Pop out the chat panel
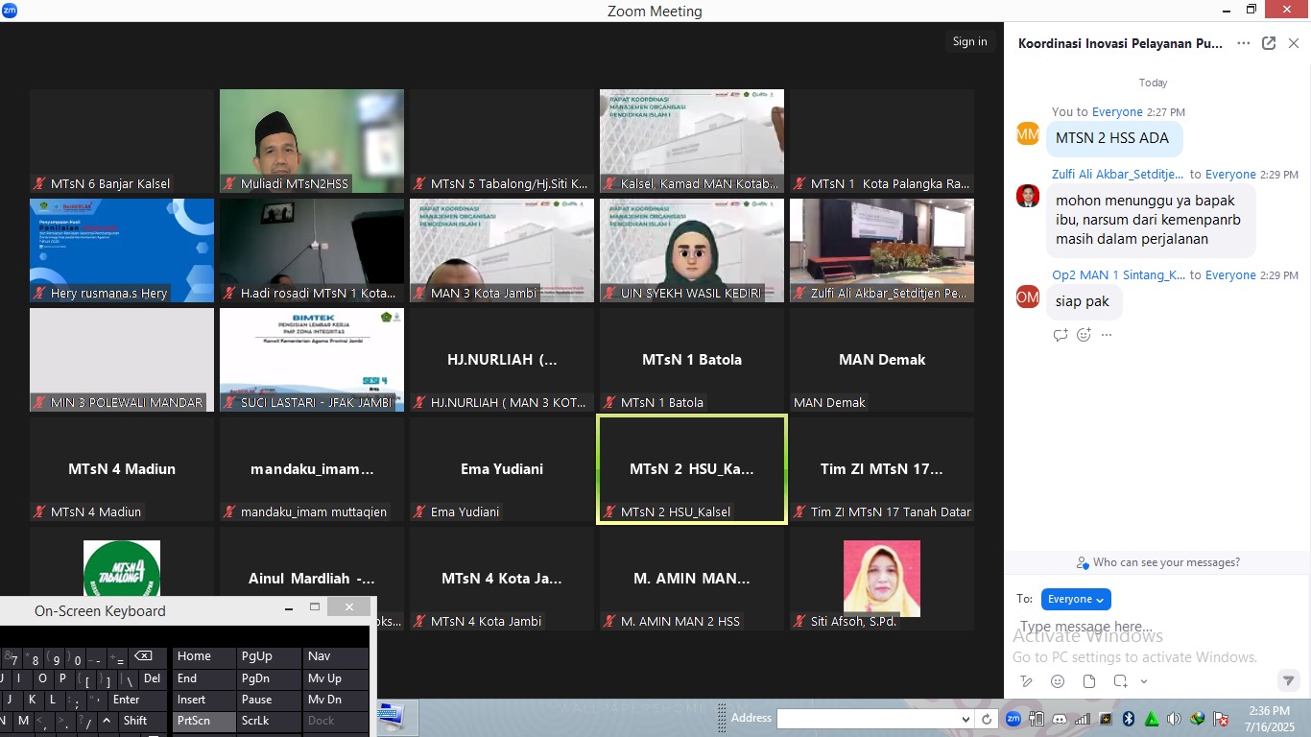 click(x=1269, y=43)
